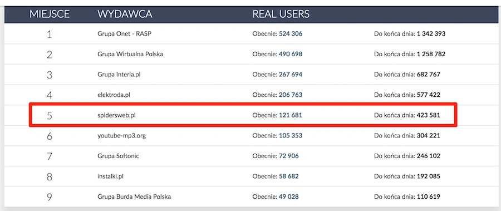Select Grupa Interia.pl publisher name
501x211 pixels.
(119, 75)
